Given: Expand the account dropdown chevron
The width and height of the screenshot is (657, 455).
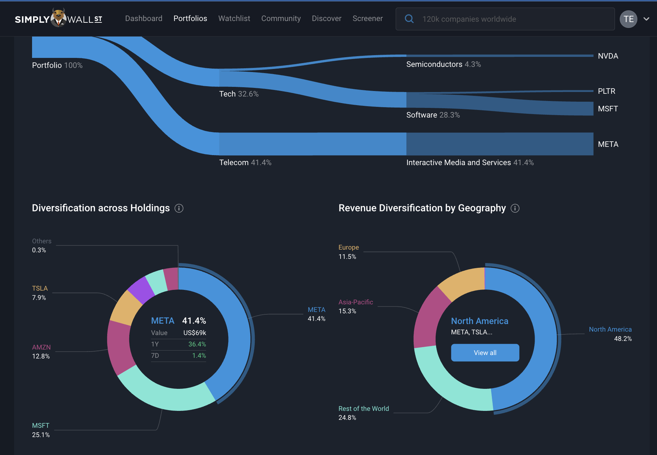Looking at the screenshot, I should tap(646, 19).
